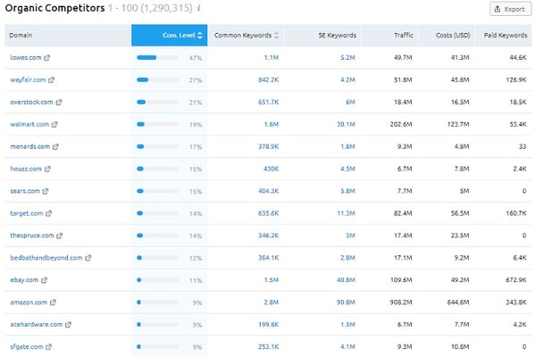The width and height of the screenshot is (536, 357).
Task: Open external link icon next to houzz.com
Action: click(x=47, y=169)
